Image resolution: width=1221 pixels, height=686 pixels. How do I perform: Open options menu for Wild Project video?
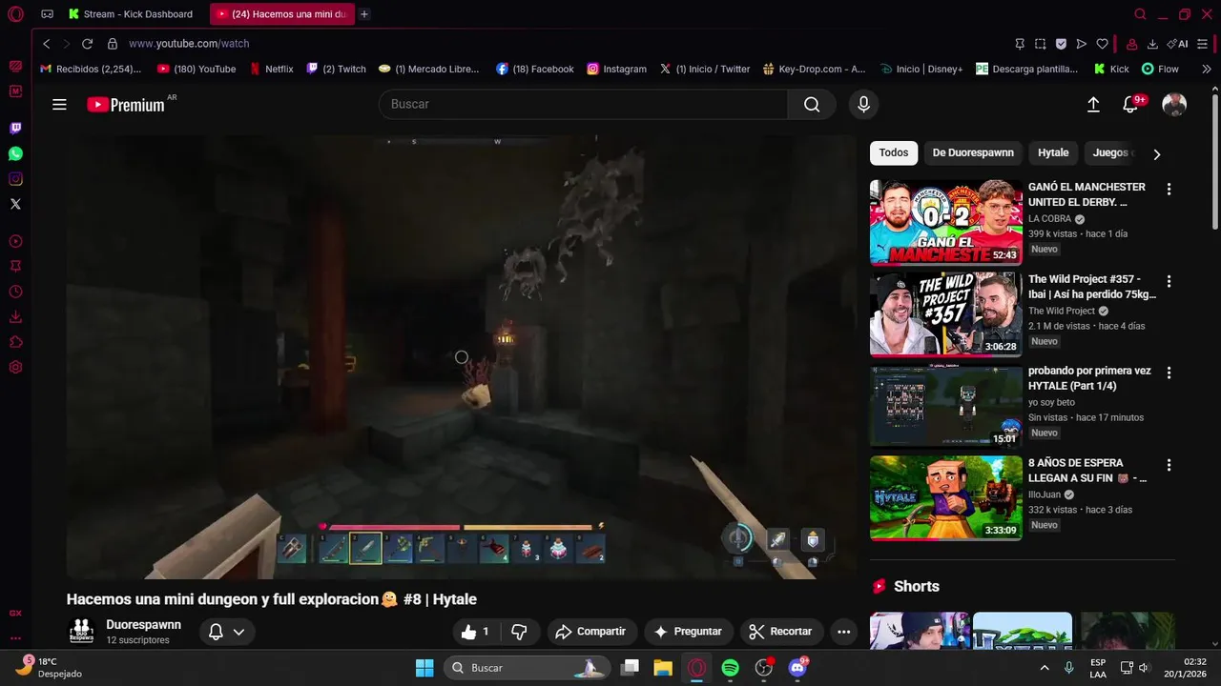[x=1169, y=281]
